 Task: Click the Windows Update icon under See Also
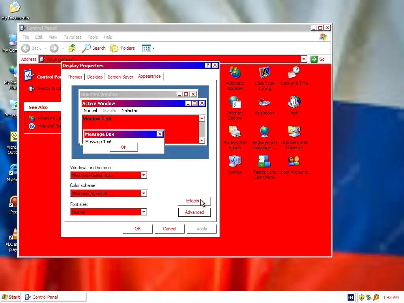(x=32, y=118)
